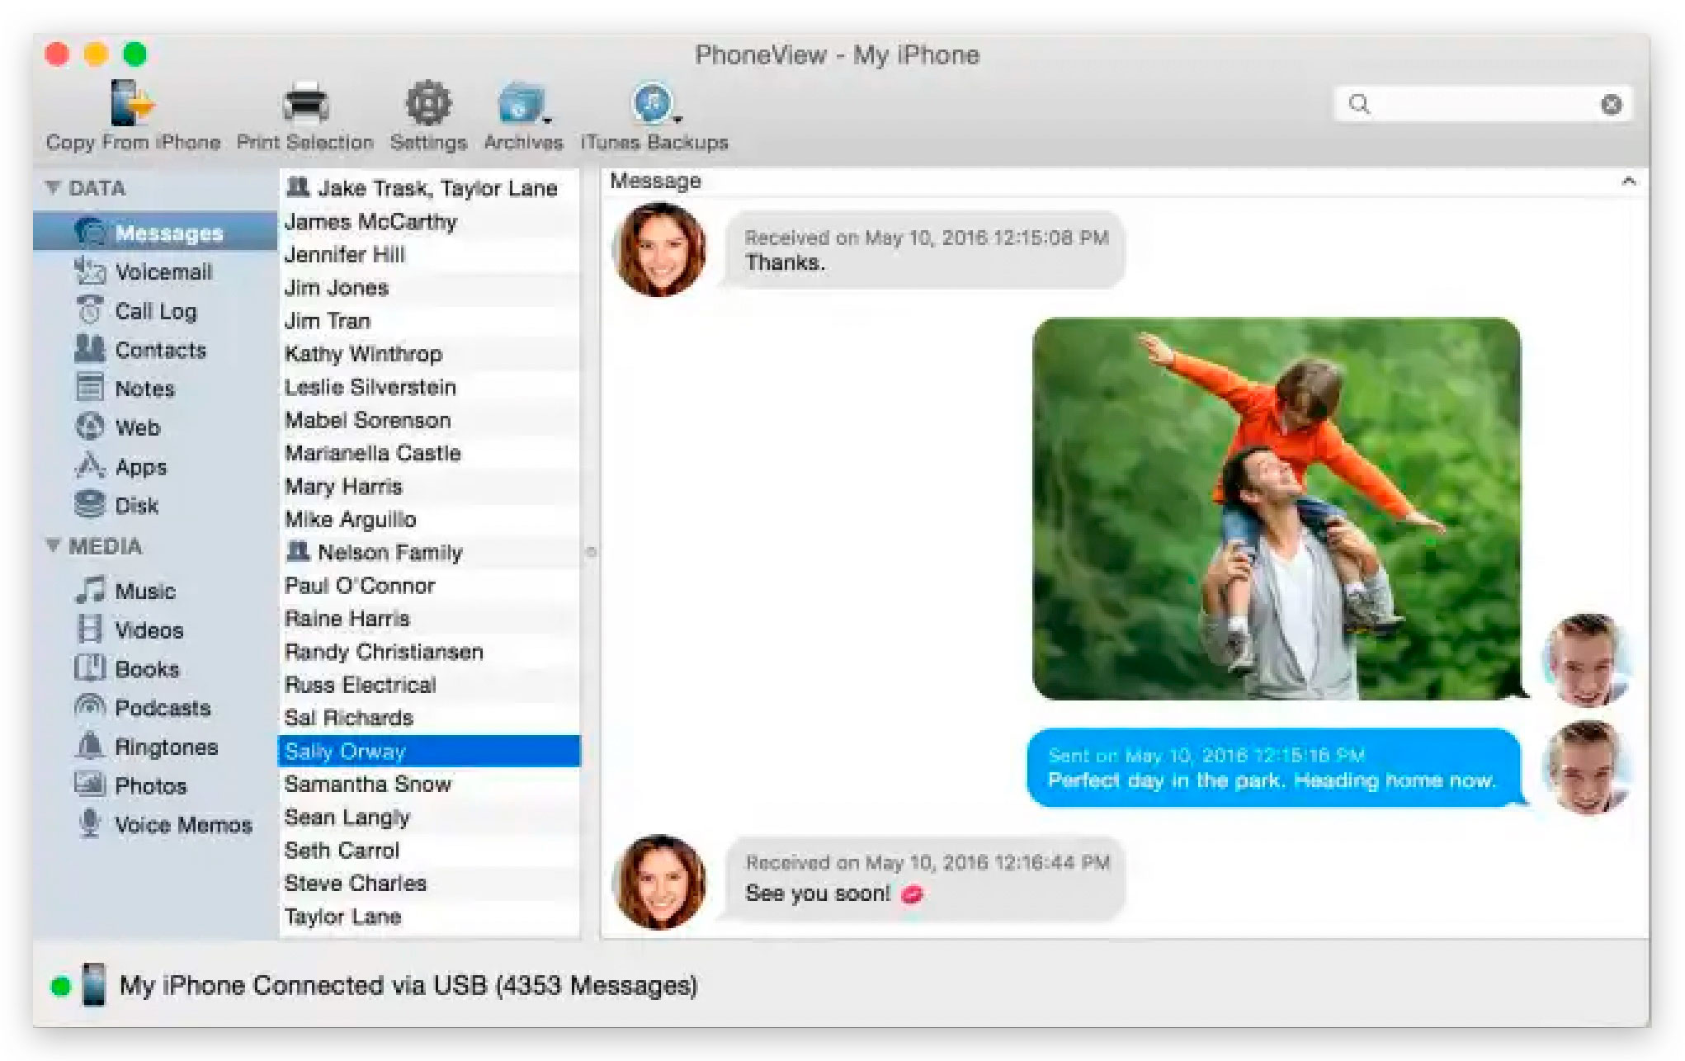Collapse the DATA section triangle
Screen dimensions: 1685x1061
click(x=53, y=187)
